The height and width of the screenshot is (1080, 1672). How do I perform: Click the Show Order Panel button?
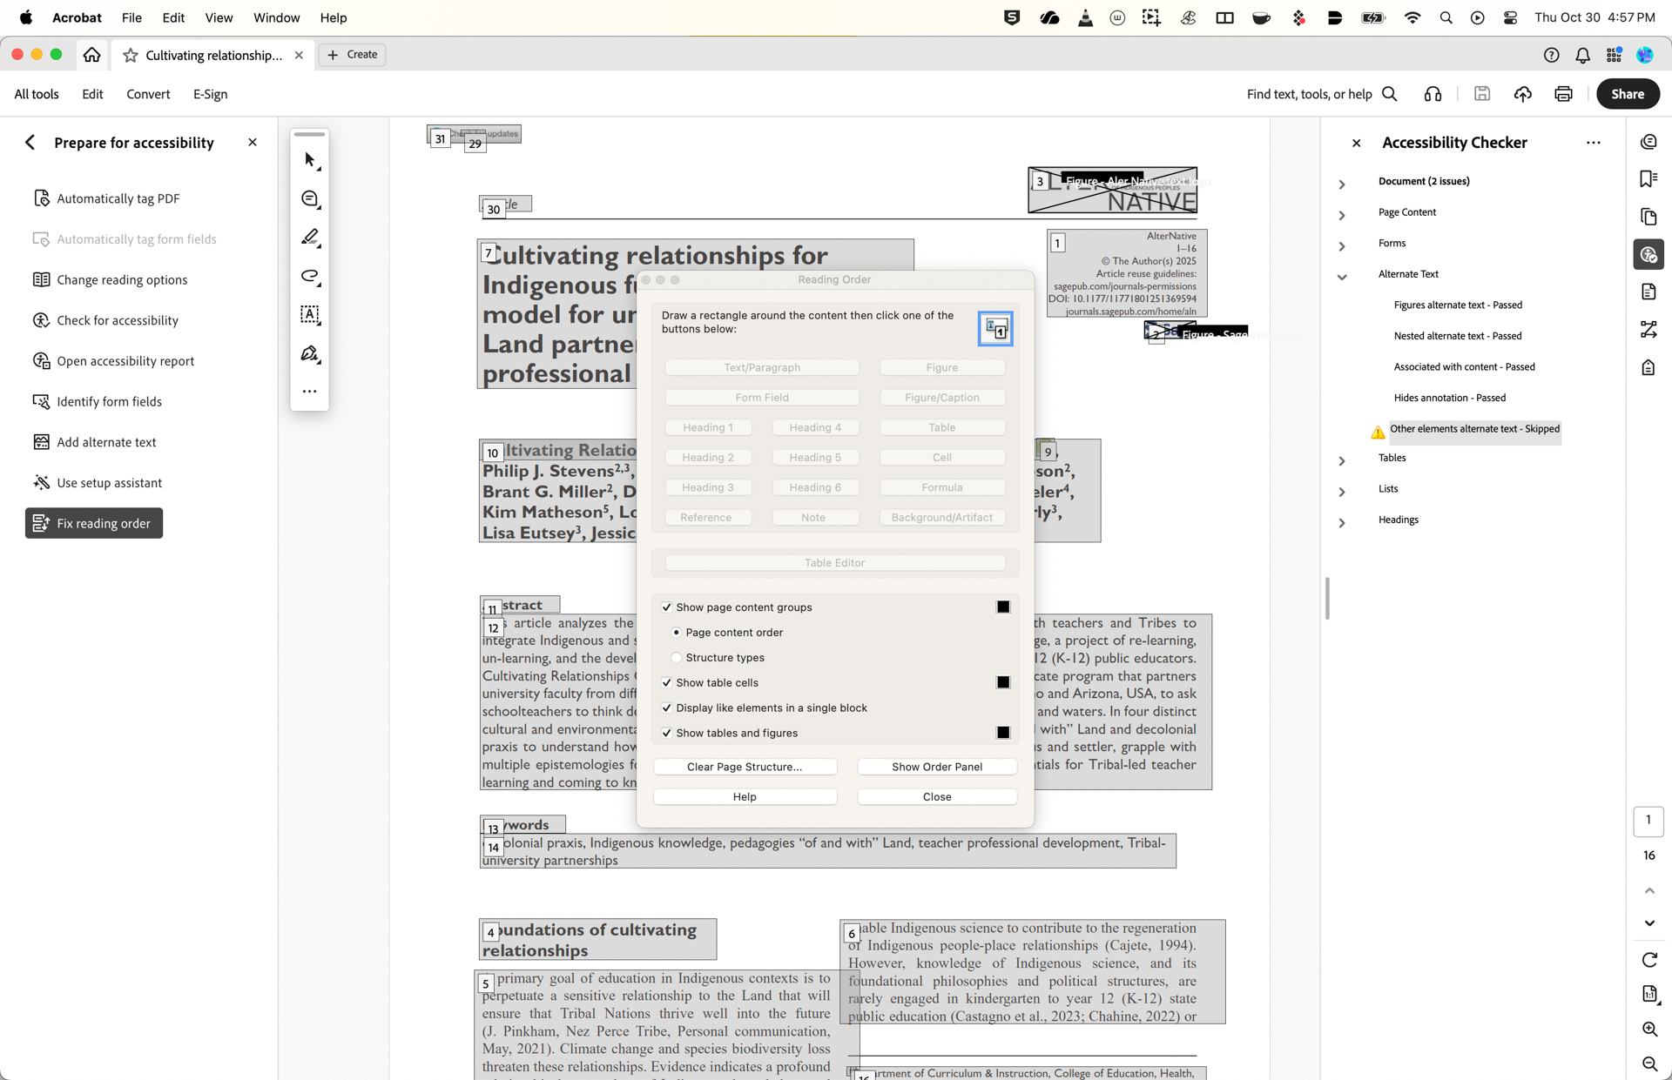tap(937, 767)
